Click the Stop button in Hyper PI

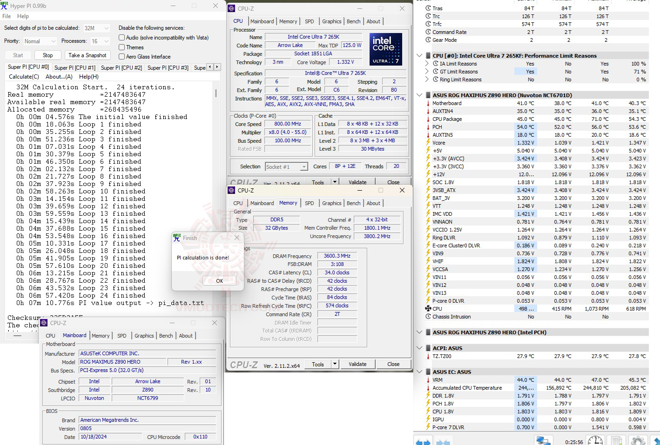48,55
